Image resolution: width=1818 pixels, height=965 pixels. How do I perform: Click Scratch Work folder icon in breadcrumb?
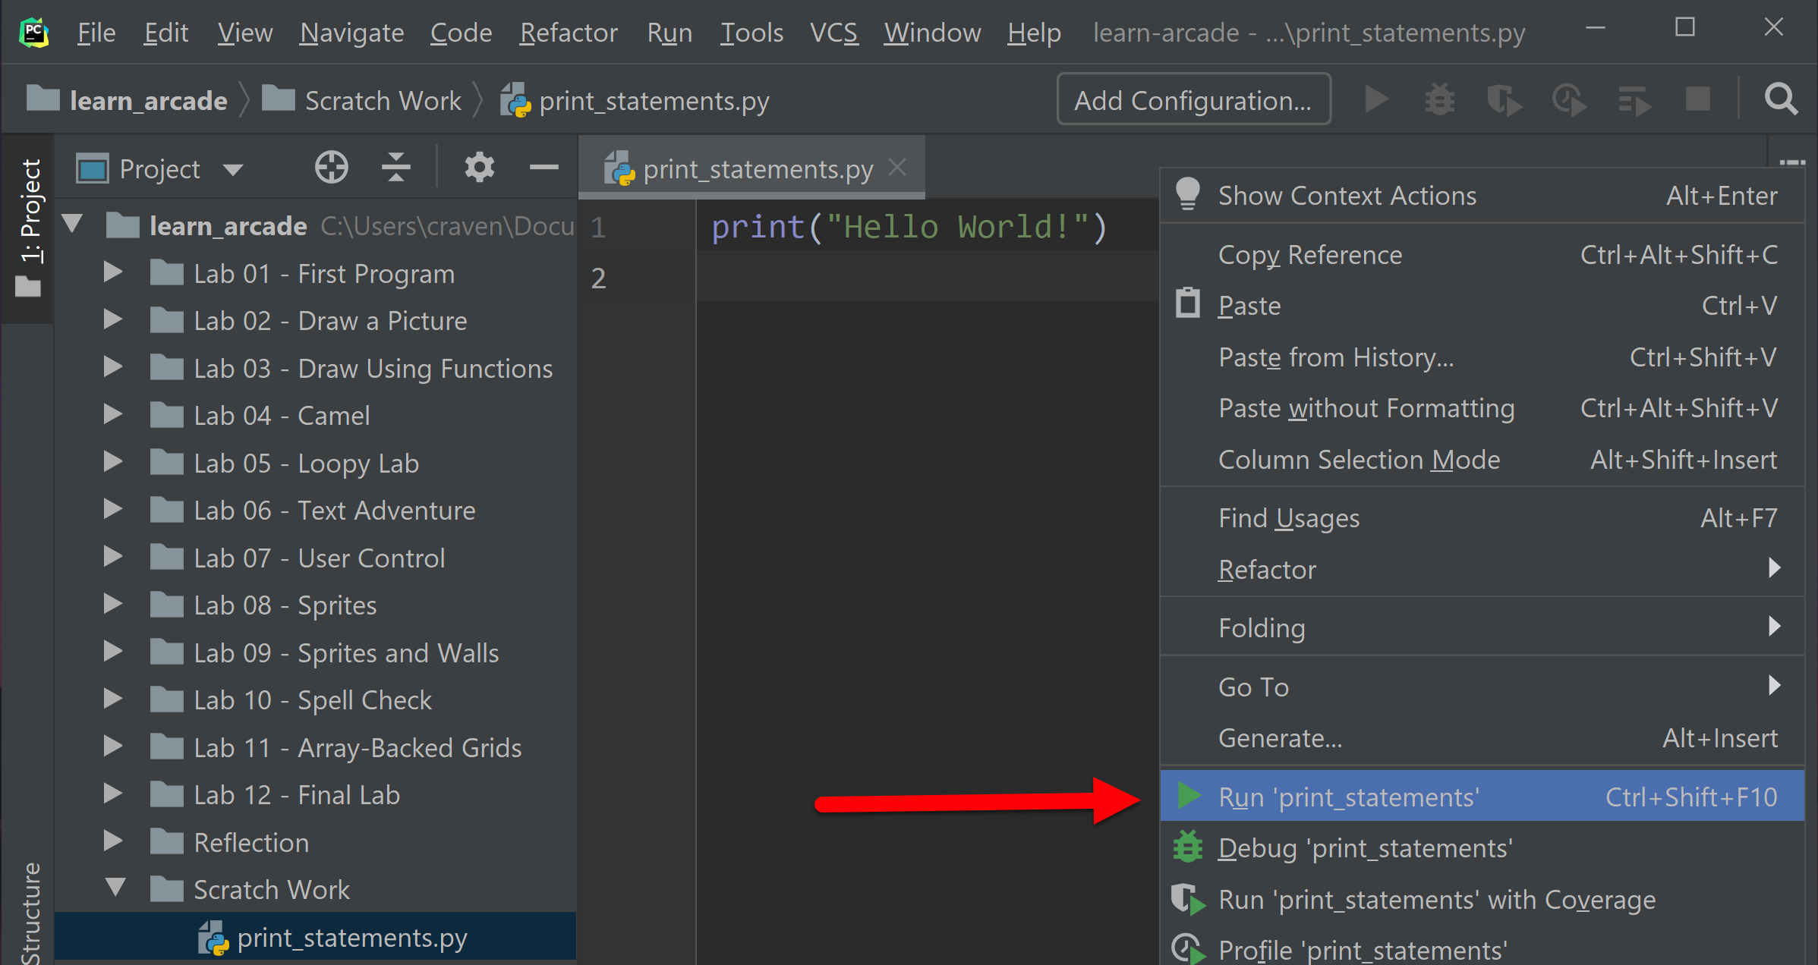point(279,99)
